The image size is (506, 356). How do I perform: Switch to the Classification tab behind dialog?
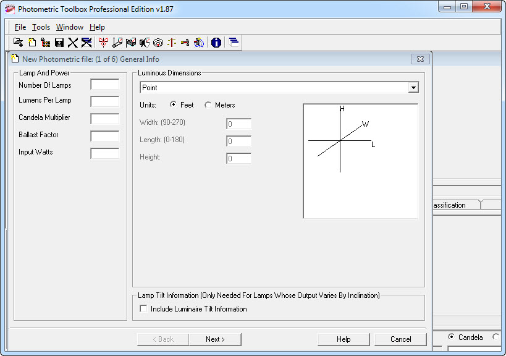[457, 205]
